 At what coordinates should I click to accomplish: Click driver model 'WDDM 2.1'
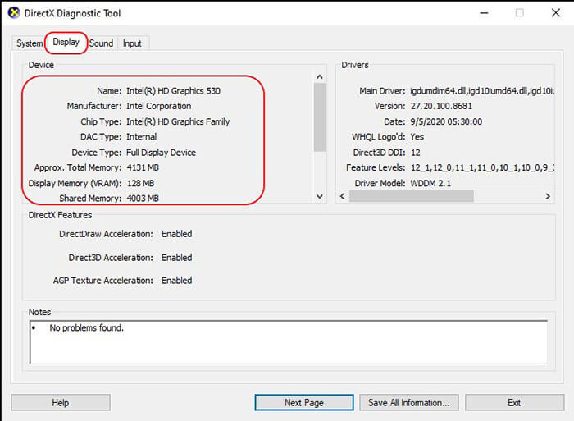tap(430, 183)
